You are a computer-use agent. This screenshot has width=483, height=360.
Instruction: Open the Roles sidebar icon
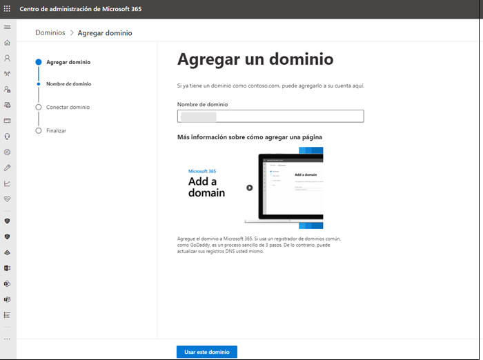click(7, 89)
